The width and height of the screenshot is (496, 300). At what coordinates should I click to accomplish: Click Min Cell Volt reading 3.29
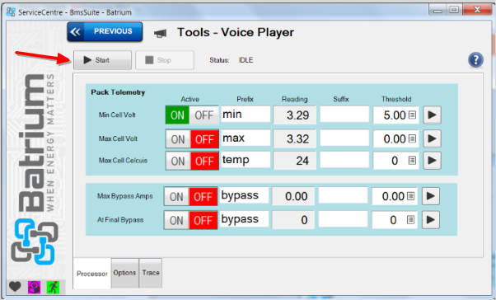tap(294, 115)
